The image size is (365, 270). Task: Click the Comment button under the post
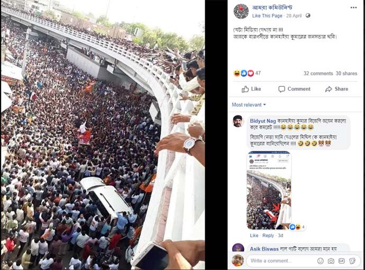(x=294, y=89)
